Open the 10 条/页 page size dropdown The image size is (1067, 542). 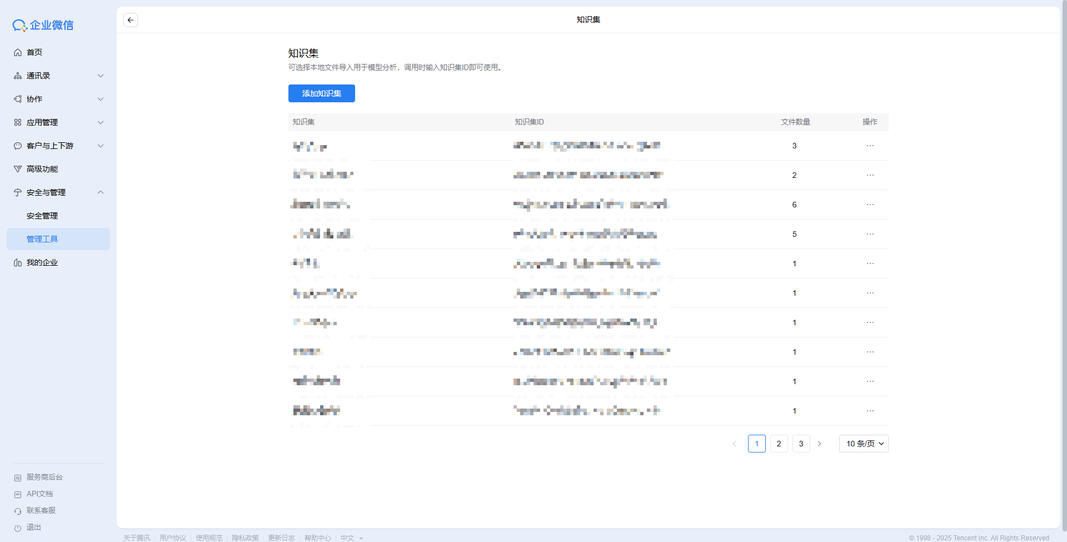pos(864,444)
